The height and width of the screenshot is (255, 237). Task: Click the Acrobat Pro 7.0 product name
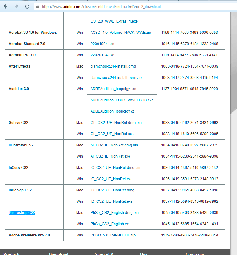(x=22, y=55)
